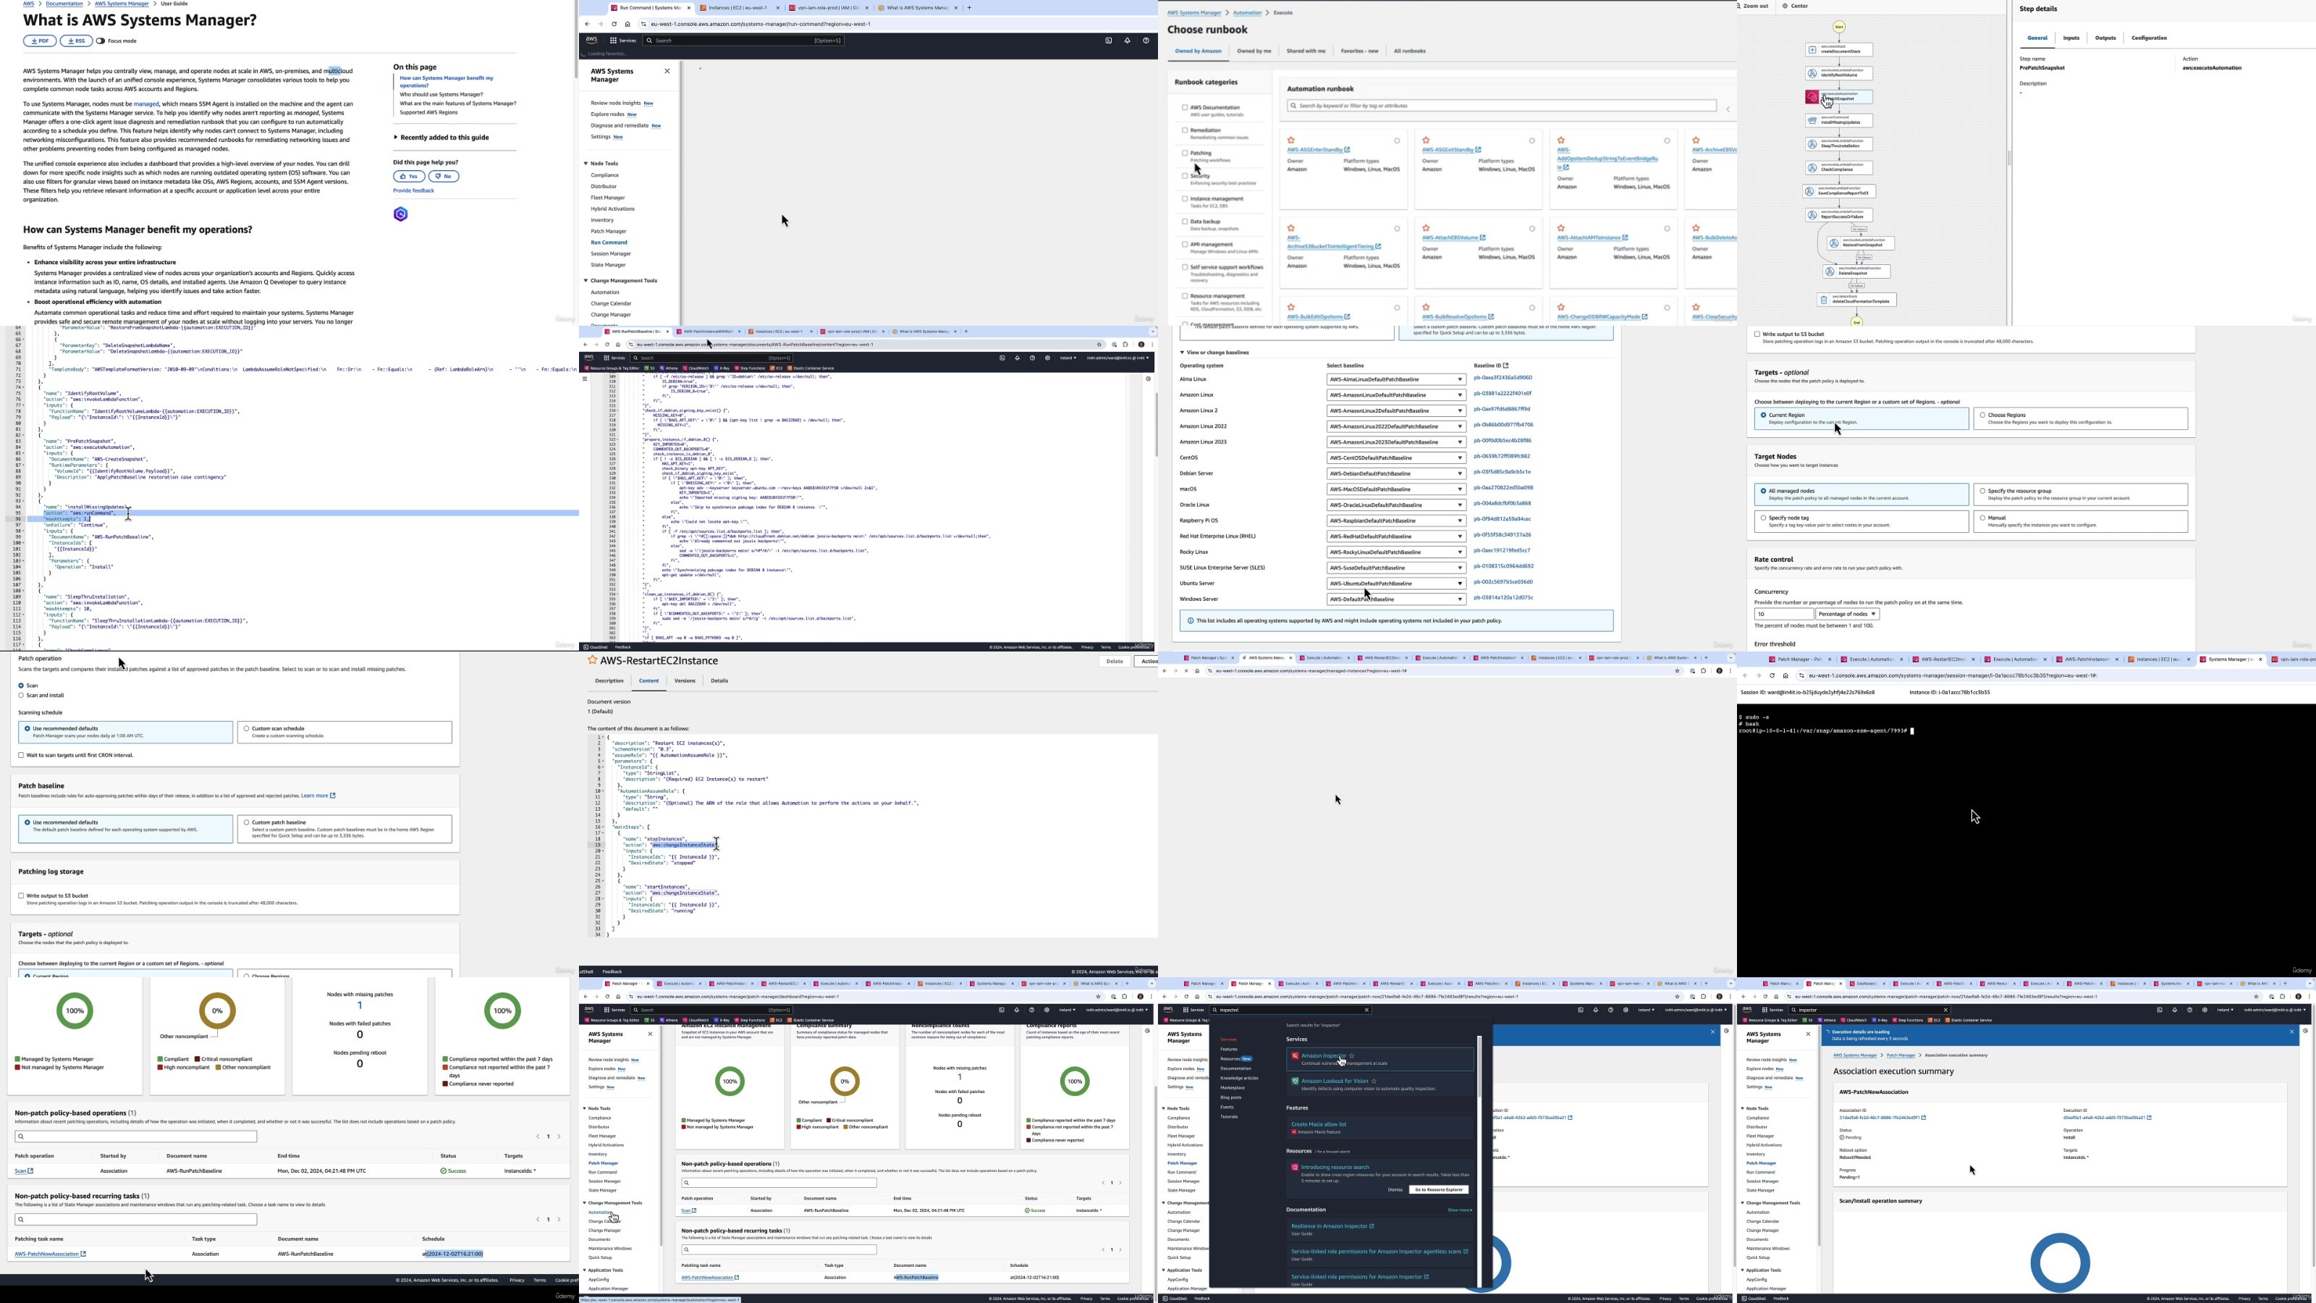The image size is (2316, 1303).
Task: Switch to the Owned by me runbook tab
Action: click(x=1254, y=51)
